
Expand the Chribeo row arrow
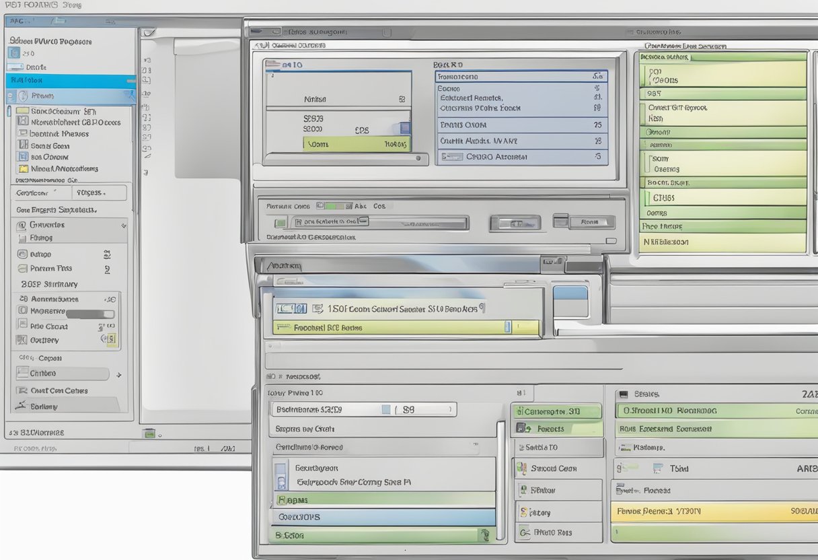click(x=119, y=374)
